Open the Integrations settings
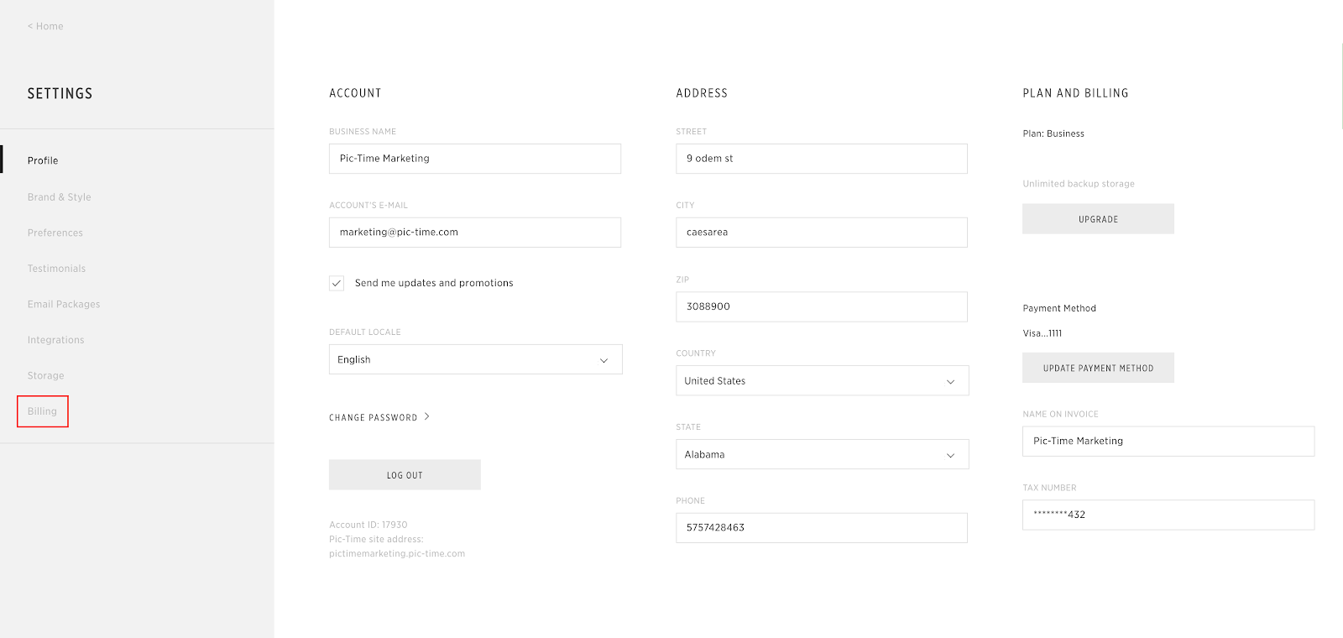 [55, 340]
